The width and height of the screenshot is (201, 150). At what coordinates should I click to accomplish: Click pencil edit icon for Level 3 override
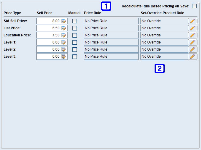click(x=192, y=57)
